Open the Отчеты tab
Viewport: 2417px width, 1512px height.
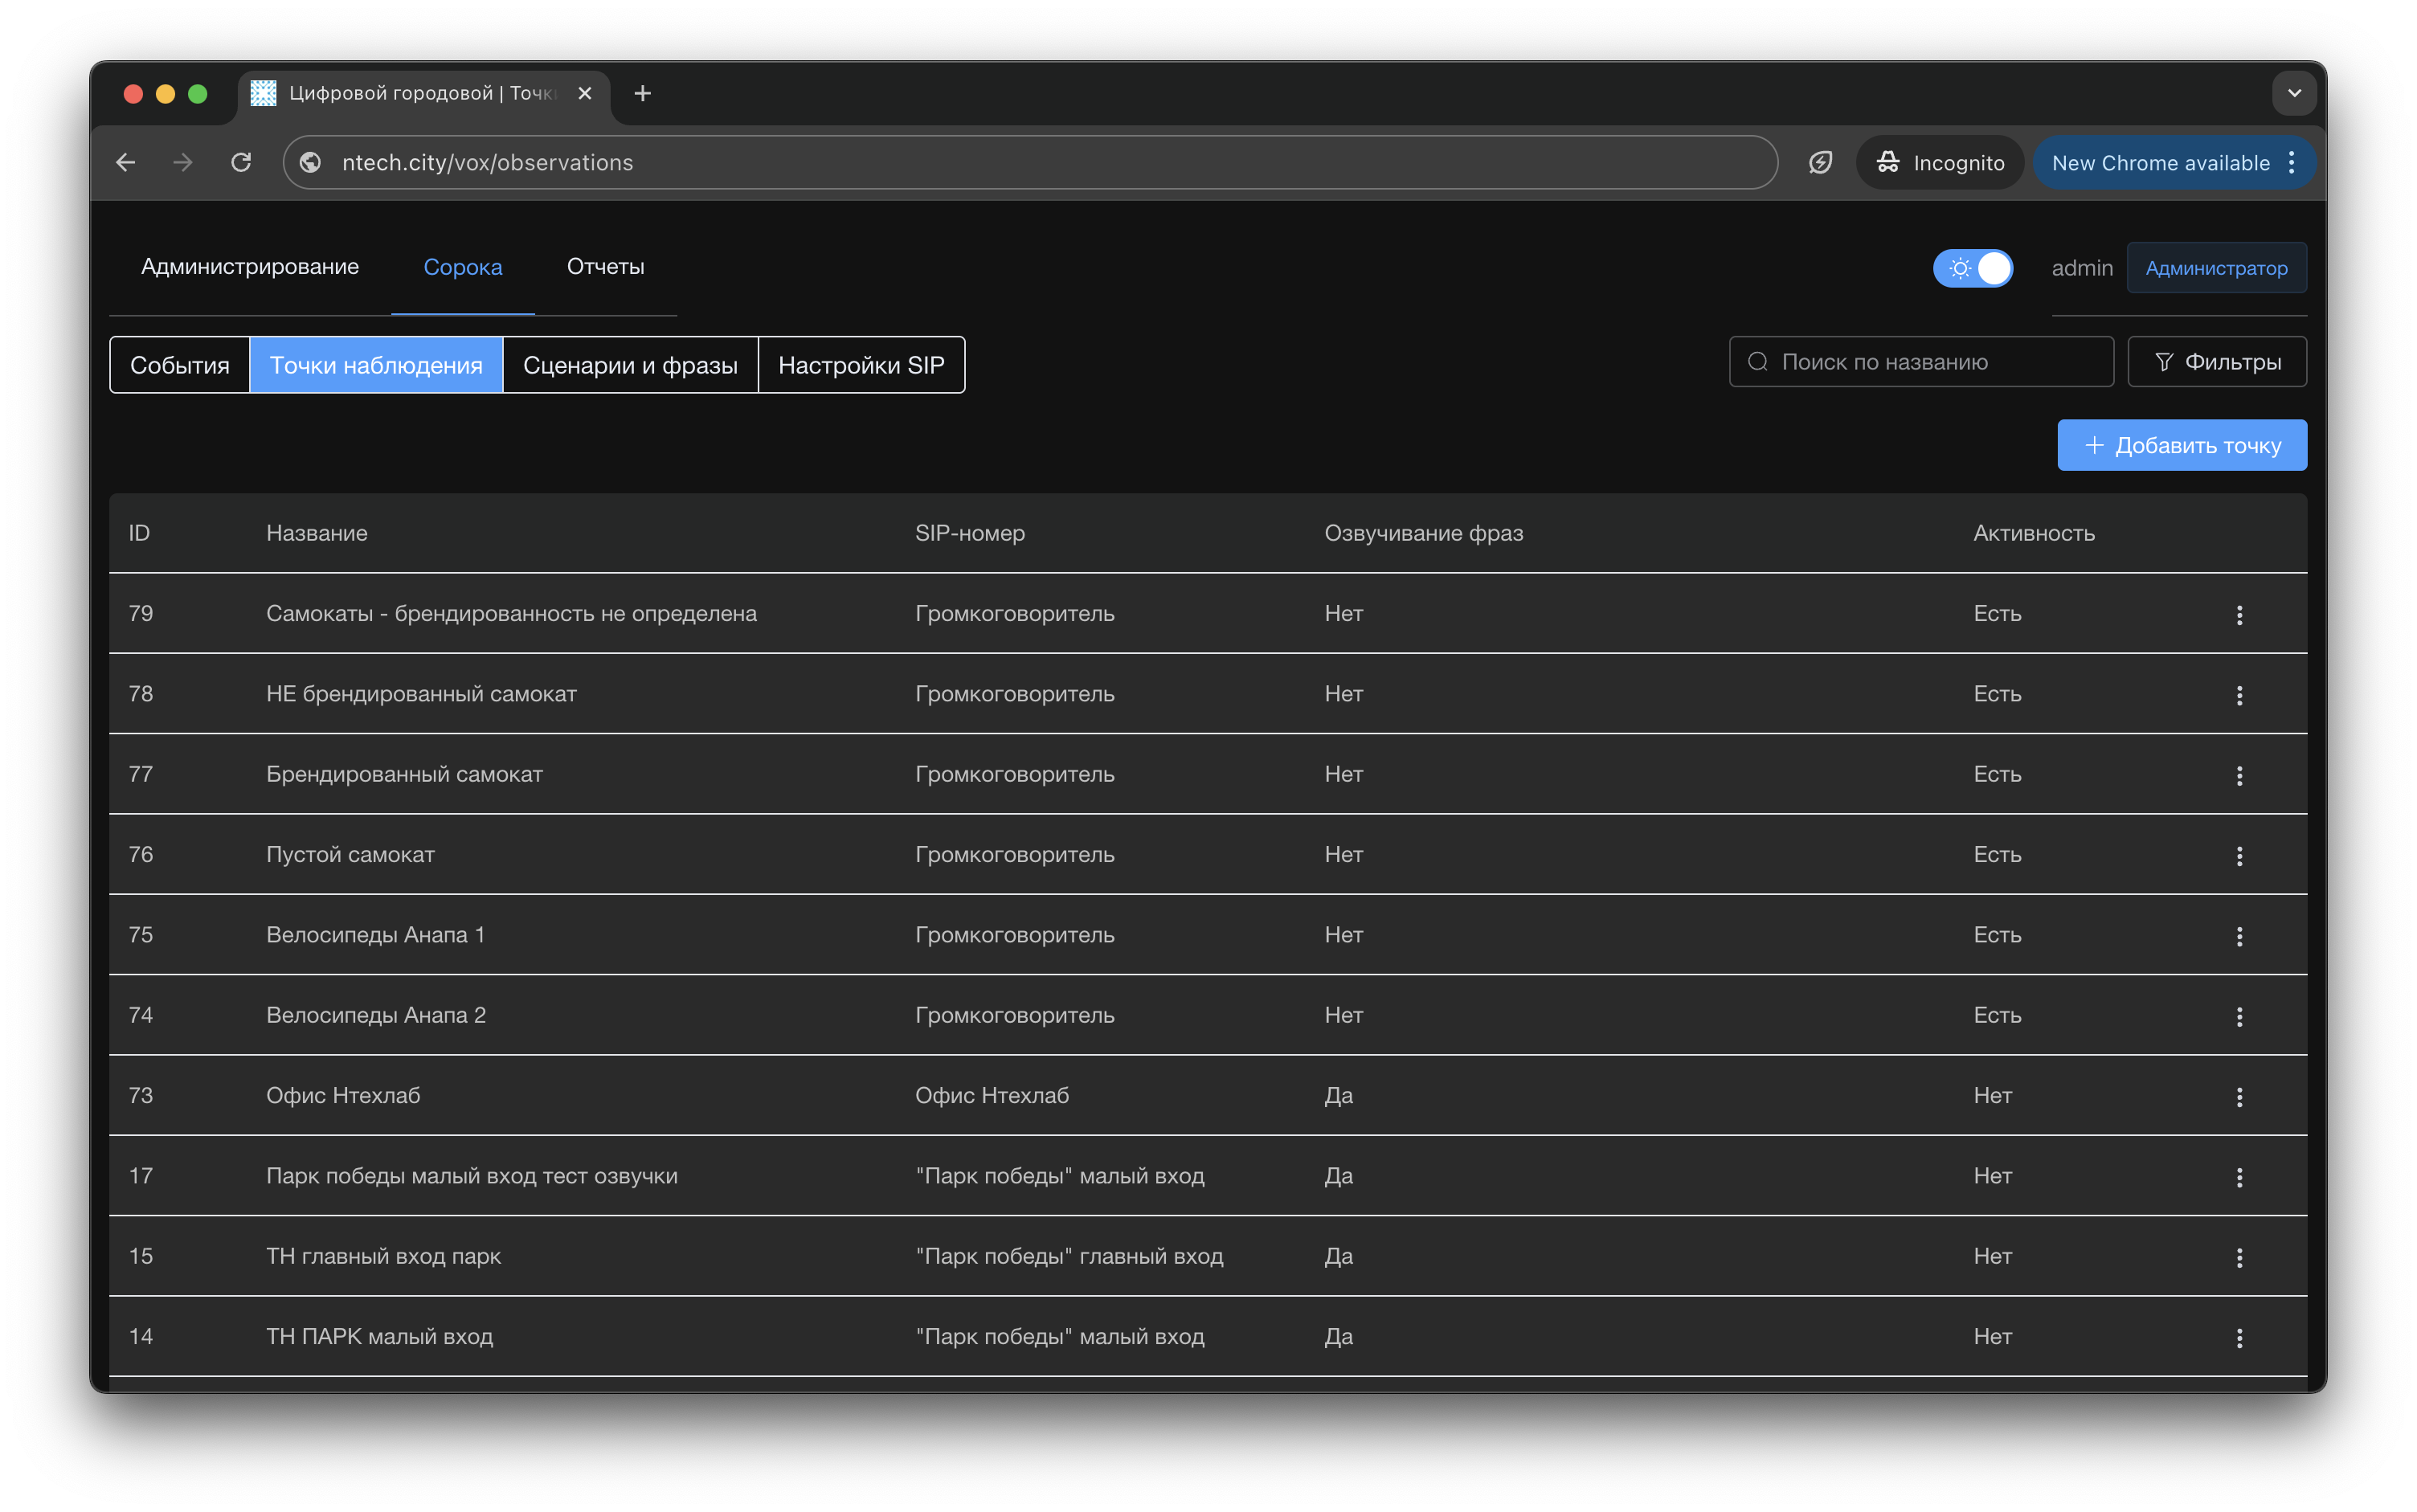point(605,267)
